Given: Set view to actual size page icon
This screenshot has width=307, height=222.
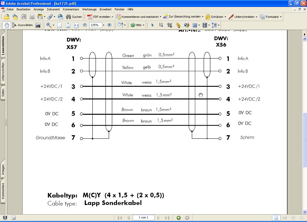Looking at the screenshot, I should point(59,25).
